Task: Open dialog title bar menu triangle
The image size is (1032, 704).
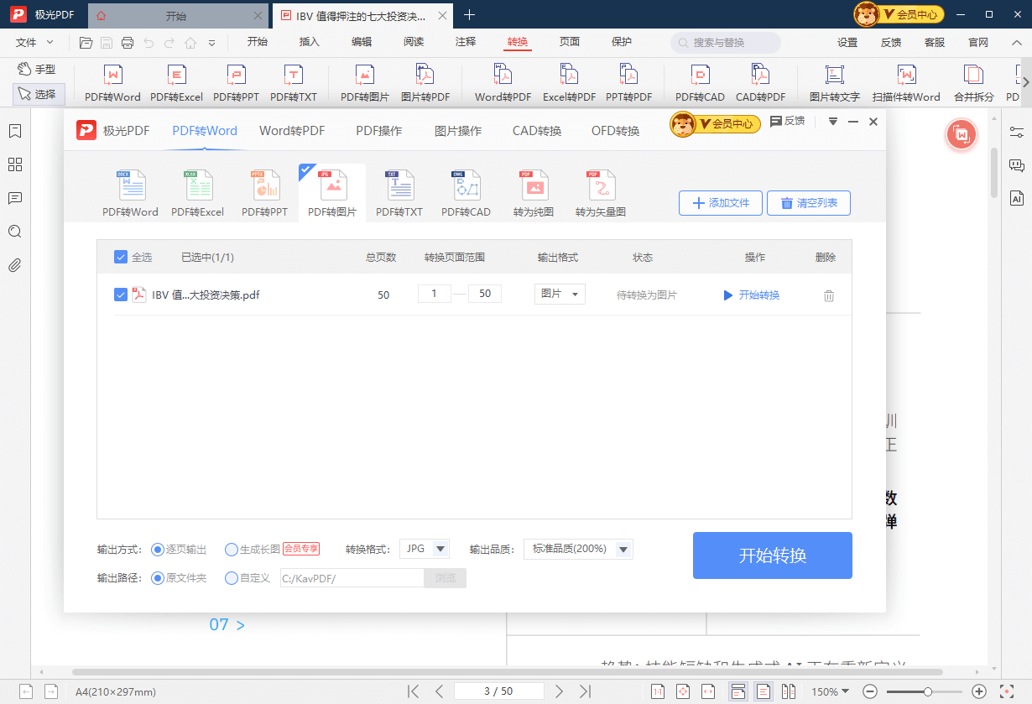Action: tap(833, 122)
